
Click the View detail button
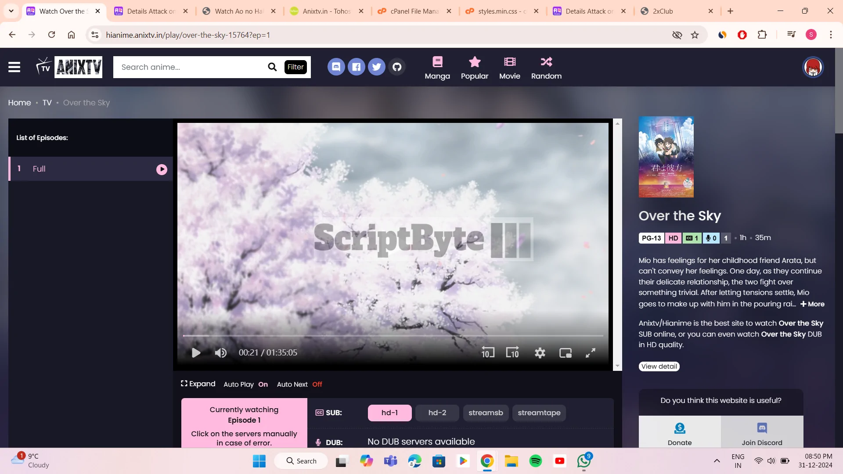[x=659, y=366]
